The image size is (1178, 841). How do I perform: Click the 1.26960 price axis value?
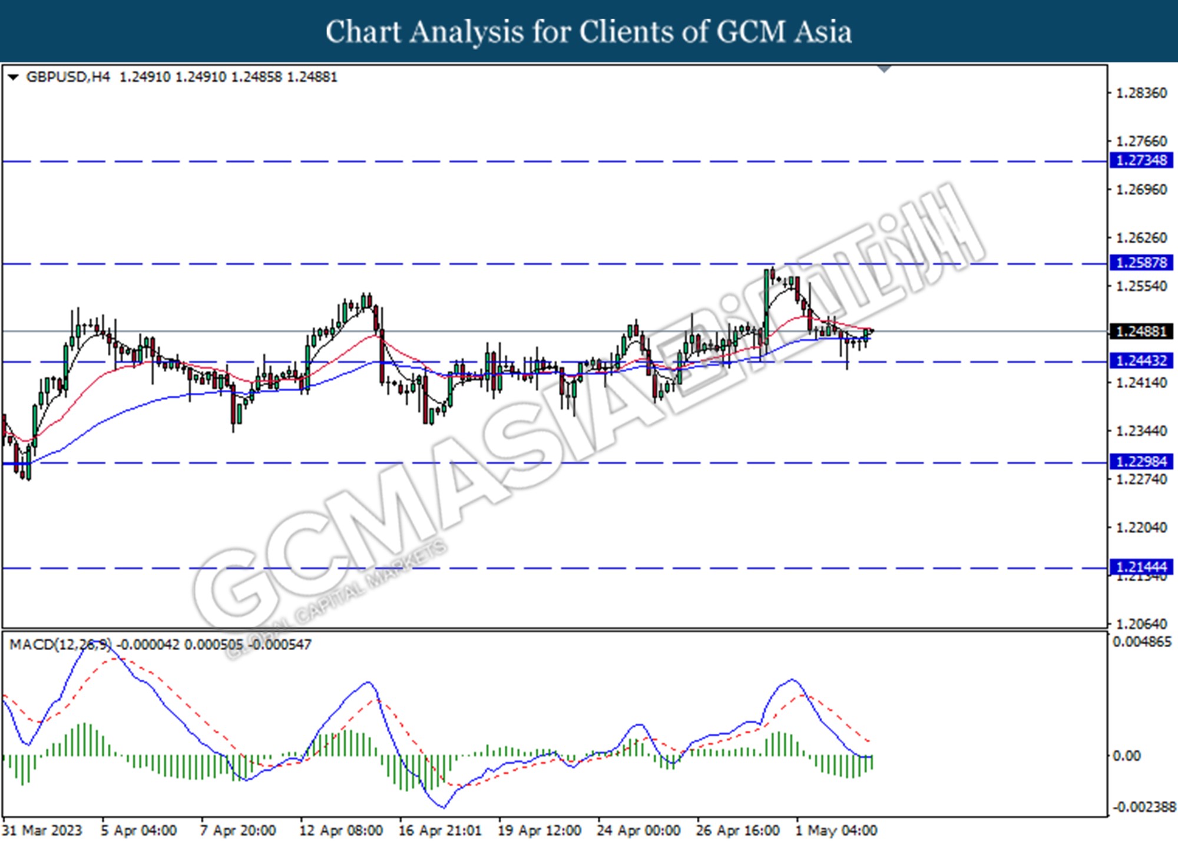(1141, 190)
